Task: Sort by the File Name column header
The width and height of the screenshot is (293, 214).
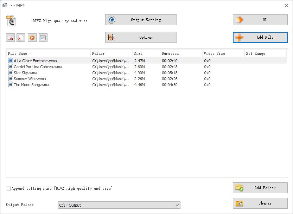Action: pos(48,53)
